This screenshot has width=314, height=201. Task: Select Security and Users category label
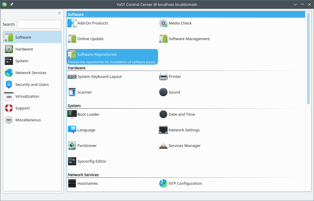coord(32,84)
